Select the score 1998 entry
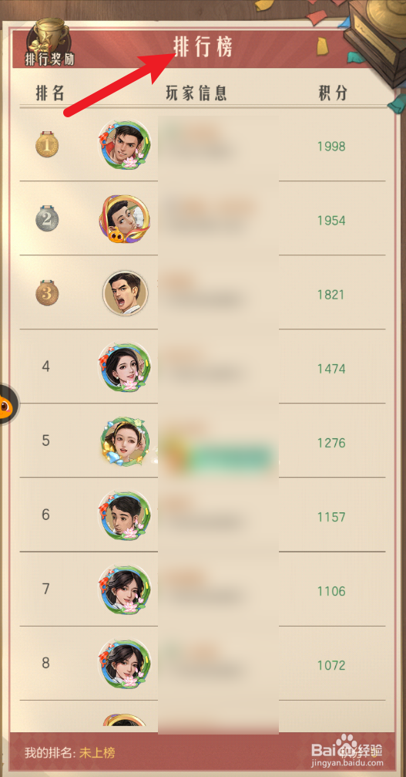 (331, 146)
